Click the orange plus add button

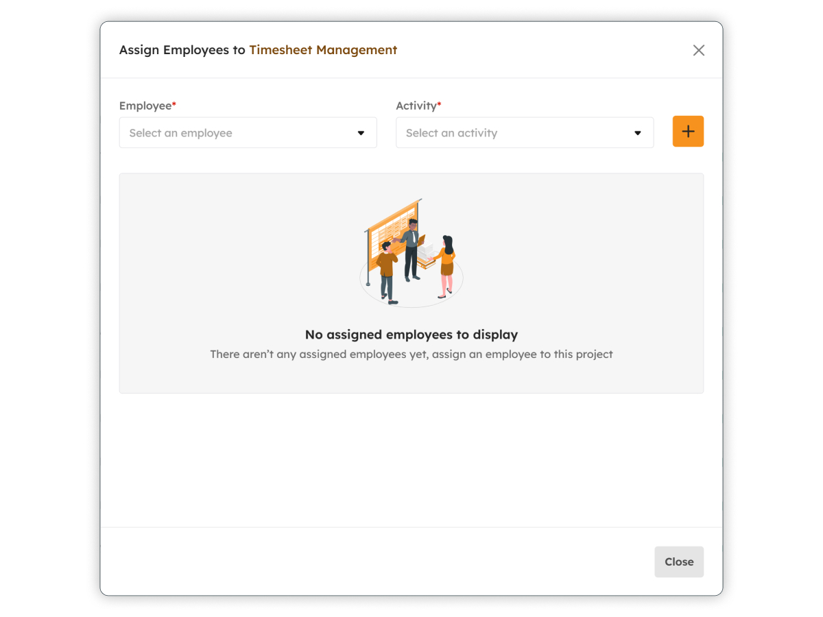(688, 132)
